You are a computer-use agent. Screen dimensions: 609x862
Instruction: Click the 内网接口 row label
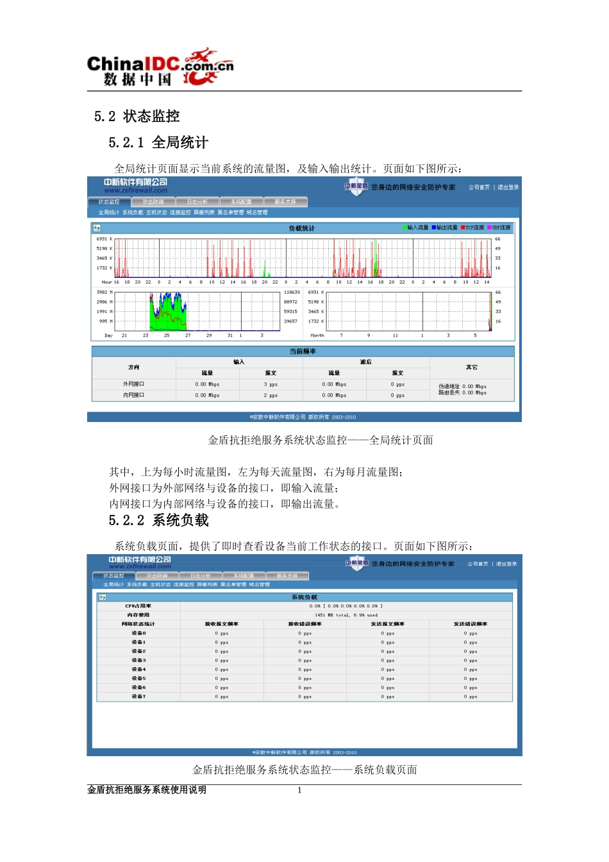134,395
